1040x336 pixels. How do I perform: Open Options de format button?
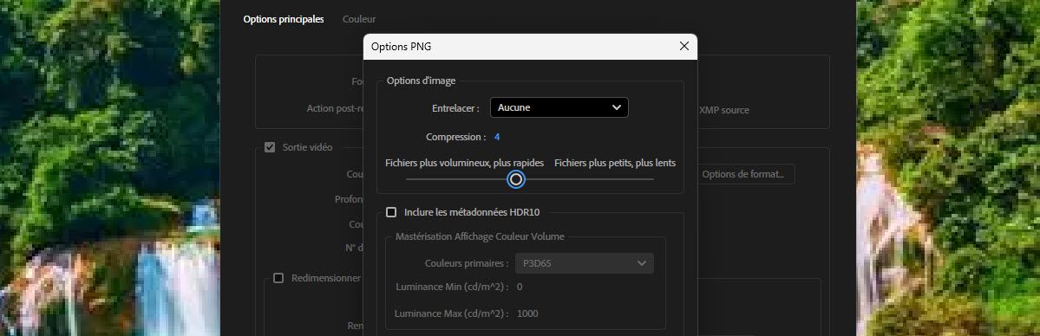click(x=742, y=174)
